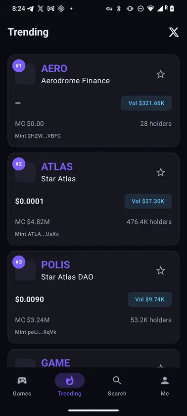Tap the AERO token logo placeholder

[25, 74]
